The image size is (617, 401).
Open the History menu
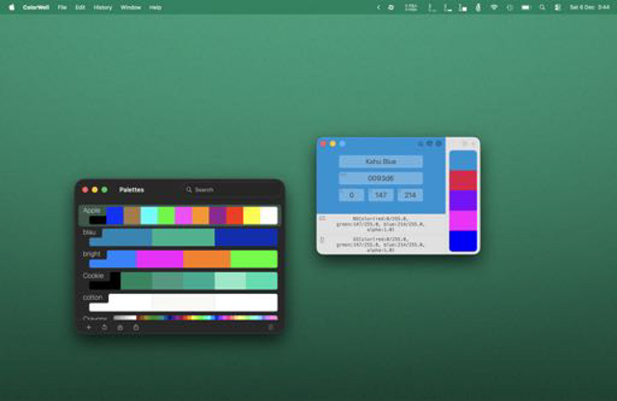pyautogui.click(x=103, y=7)
